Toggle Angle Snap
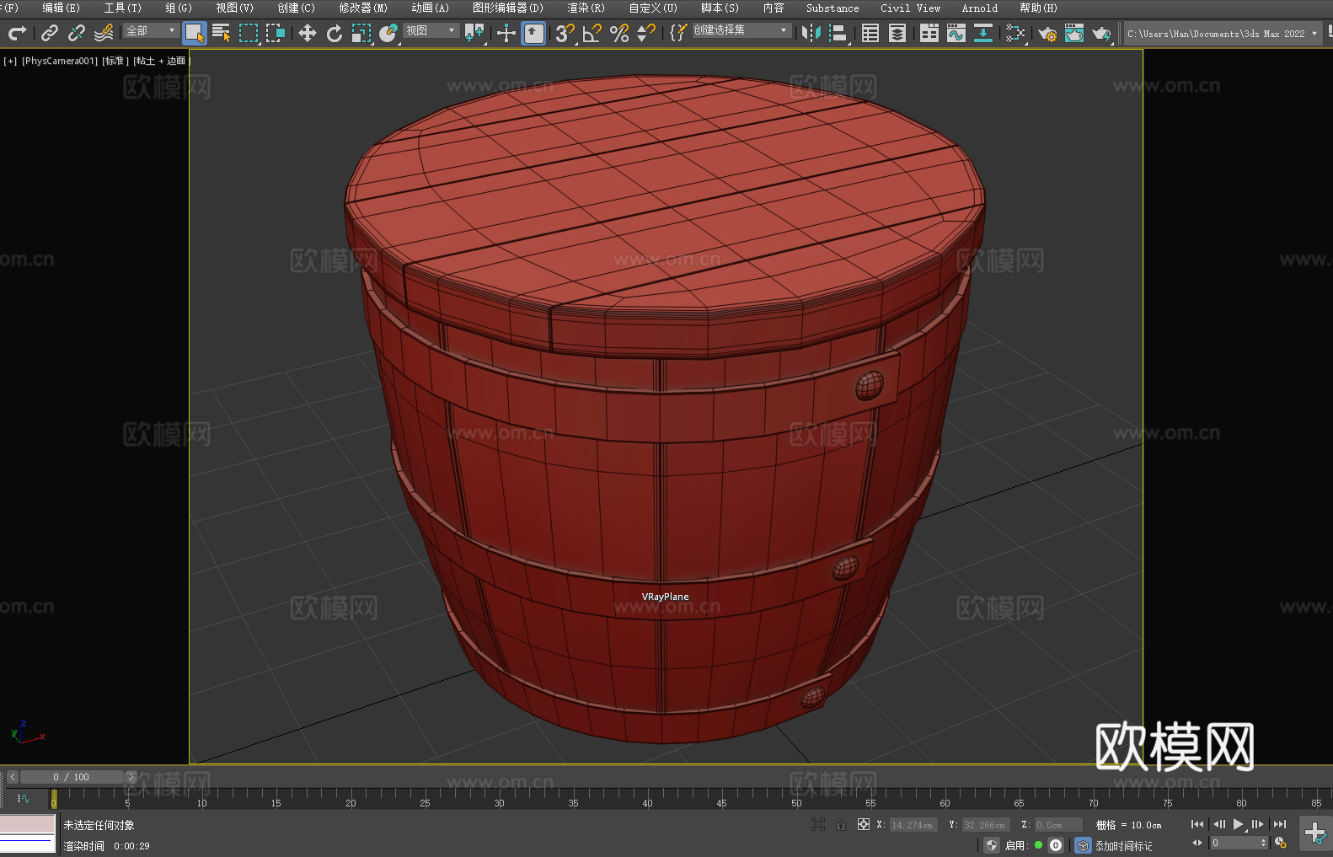 [x=592, y=33]
